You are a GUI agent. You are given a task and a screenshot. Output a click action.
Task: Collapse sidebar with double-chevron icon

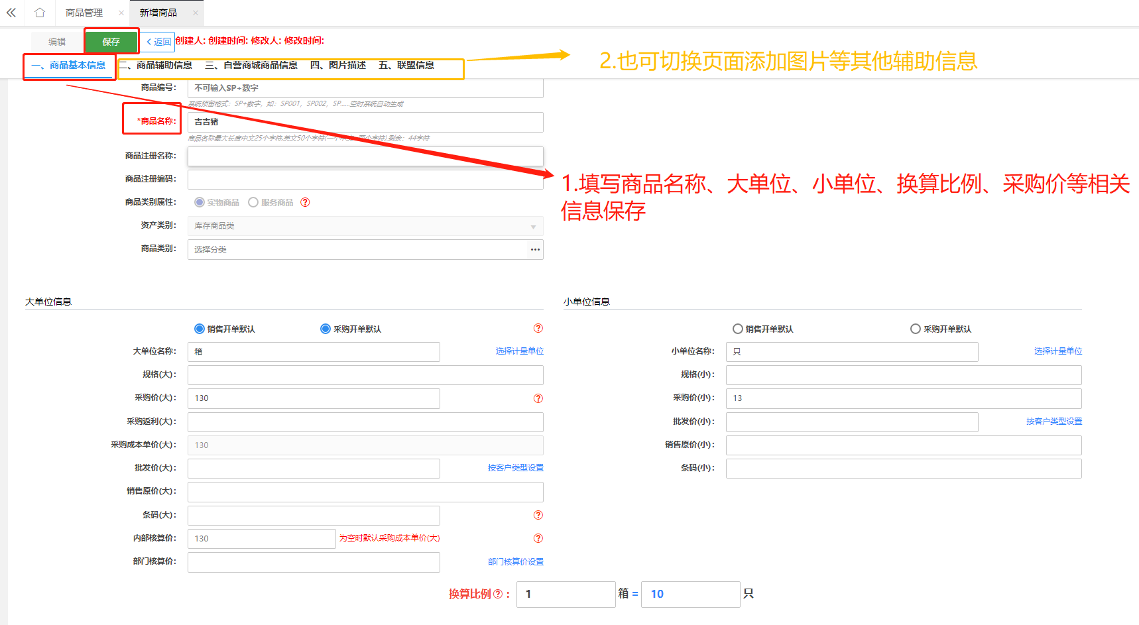tap(11, 13)
